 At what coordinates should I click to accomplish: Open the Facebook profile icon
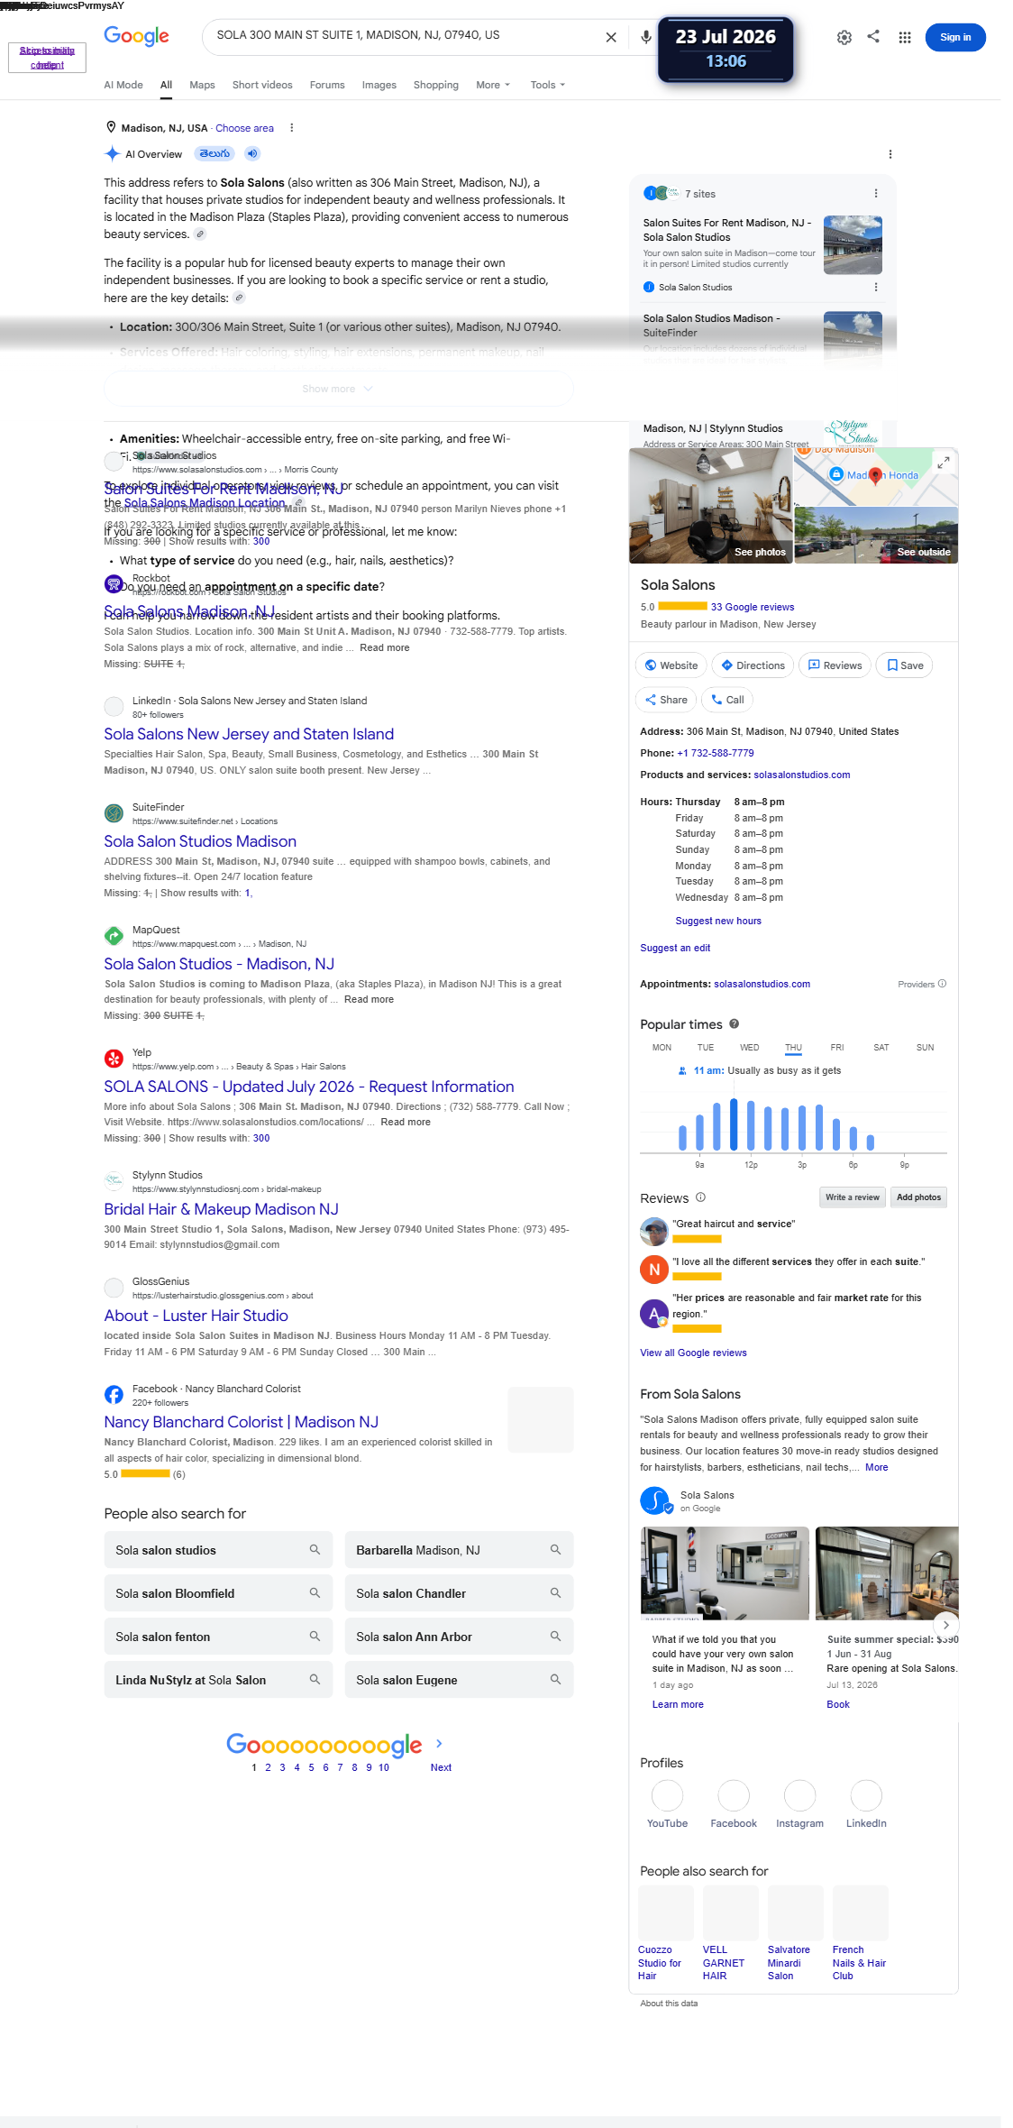coord(734,1795)
